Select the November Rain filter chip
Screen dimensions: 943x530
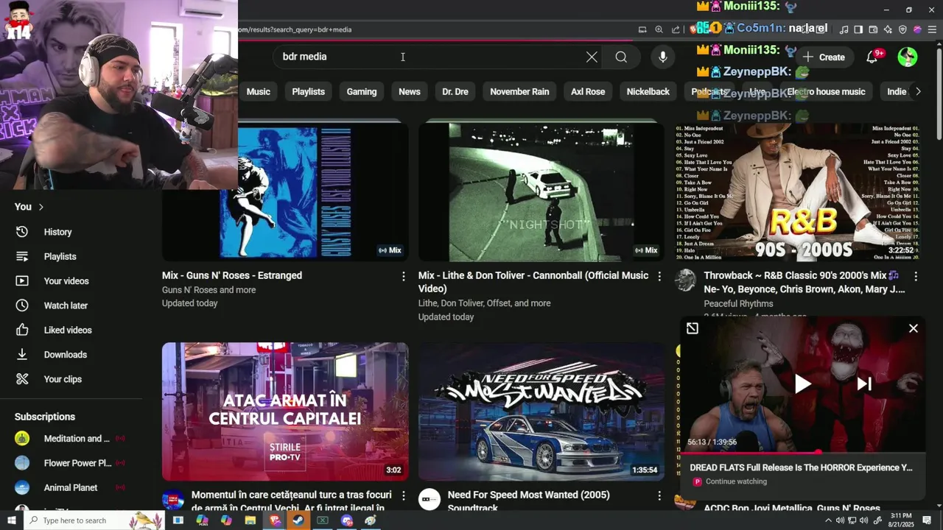pyautogui.click(x=519, y=91)
